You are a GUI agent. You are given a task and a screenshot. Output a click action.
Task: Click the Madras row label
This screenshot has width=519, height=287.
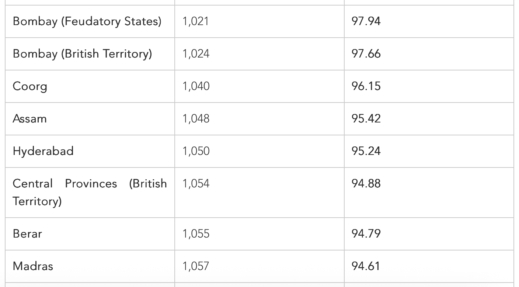[33, 266]
